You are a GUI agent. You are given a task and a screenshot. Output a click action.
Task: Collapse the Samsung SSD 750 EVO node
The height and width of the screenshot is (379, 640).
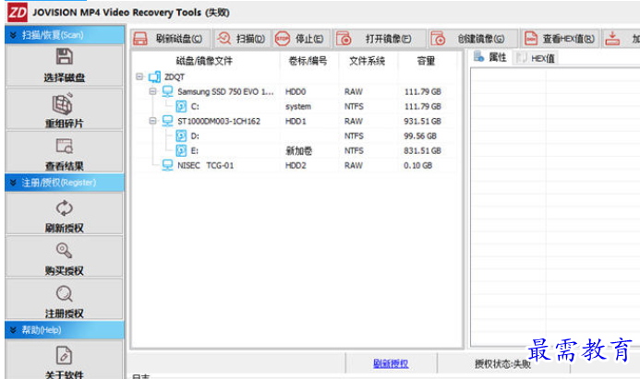coord(152,91)
